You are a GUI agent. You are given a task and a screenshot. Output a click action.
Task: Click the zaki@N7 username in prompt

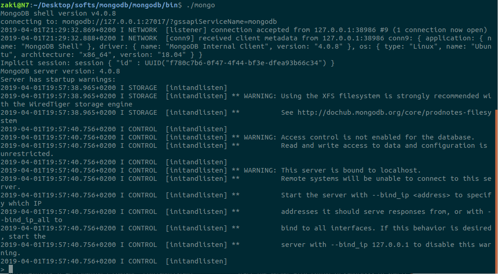tap(15, 5)
